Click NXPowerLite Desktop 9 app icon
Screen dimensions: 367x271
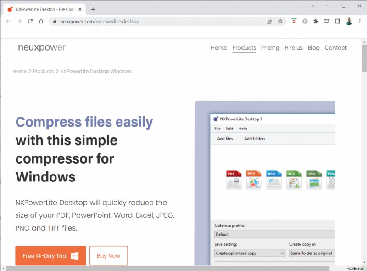[x=216, y=119]
